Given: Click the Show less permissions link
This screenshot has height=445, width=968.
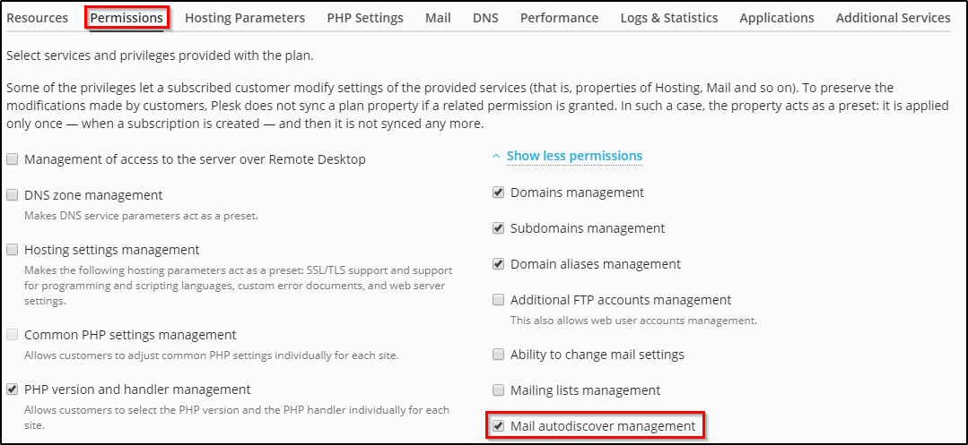Looking at the screenshot, I should pyautogui.click(x=574, y=156).
